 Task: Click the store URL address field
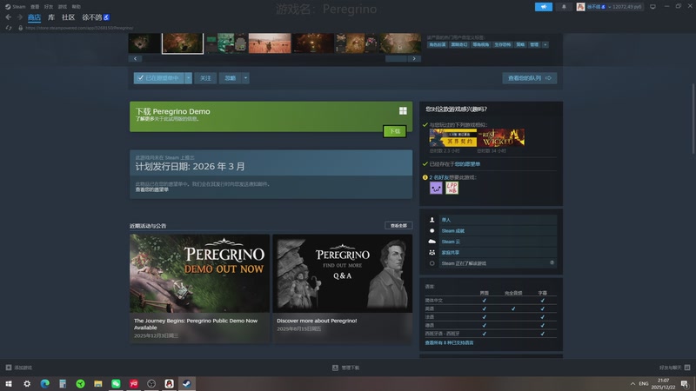(79, 28)
